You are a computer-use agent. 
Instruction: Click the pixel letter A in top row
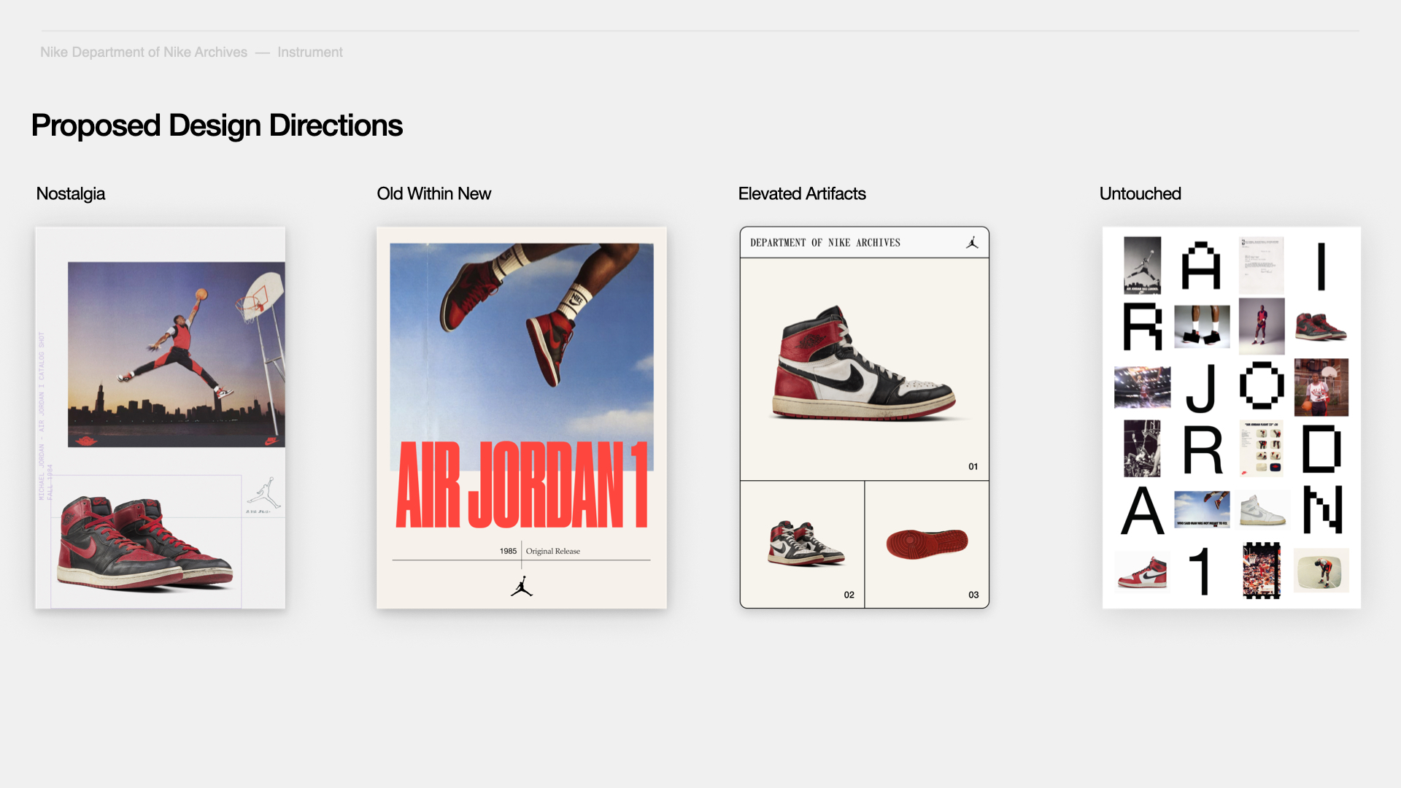1201,266
